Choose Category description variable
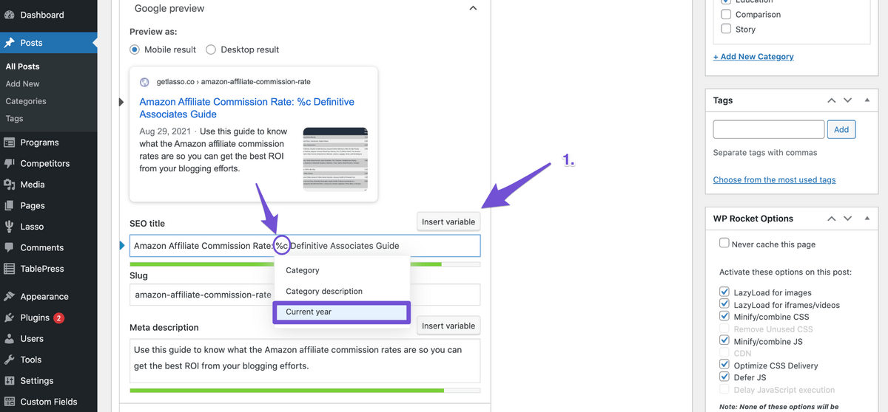This screenshot has height=412, width=888. [x=342, y=291]
